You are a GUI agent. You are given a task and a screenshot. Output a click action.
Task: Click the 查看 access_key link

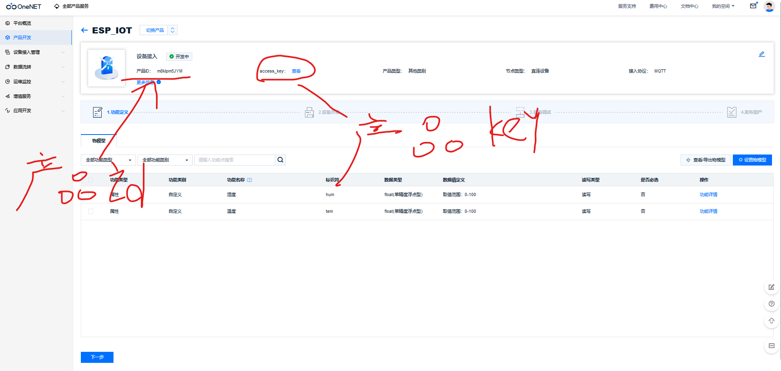296,71
